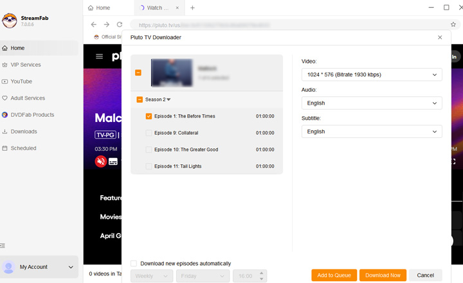Viewport: 463px width, 283px height.
Task: Enable Download new episodes automatically
Action: coord(134,264)
